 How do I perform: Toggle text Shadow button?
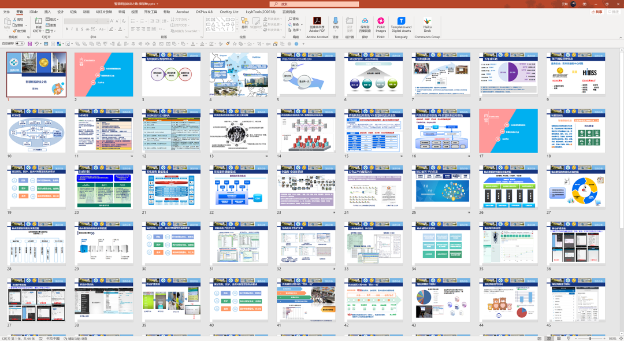click(x=82, y=29)
